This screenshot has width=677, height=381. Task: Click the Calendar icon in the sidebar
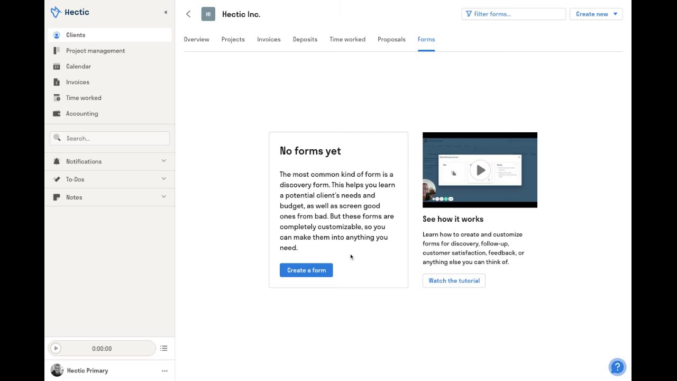(x=57, y=67)
